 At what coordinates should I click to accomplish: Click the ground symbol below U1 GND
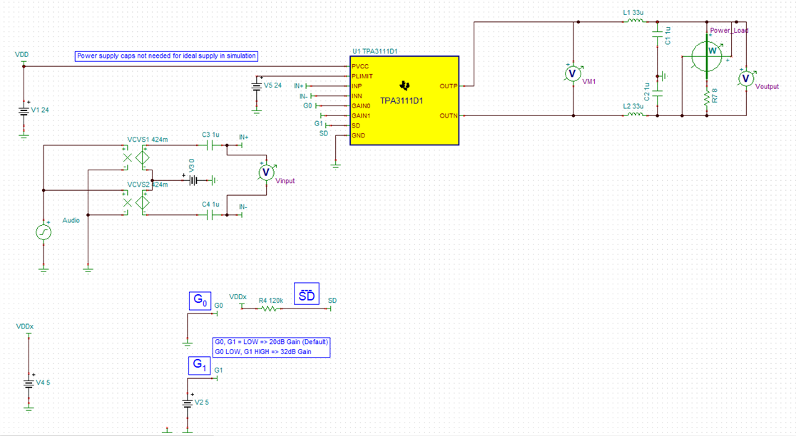tap(335, 165)
